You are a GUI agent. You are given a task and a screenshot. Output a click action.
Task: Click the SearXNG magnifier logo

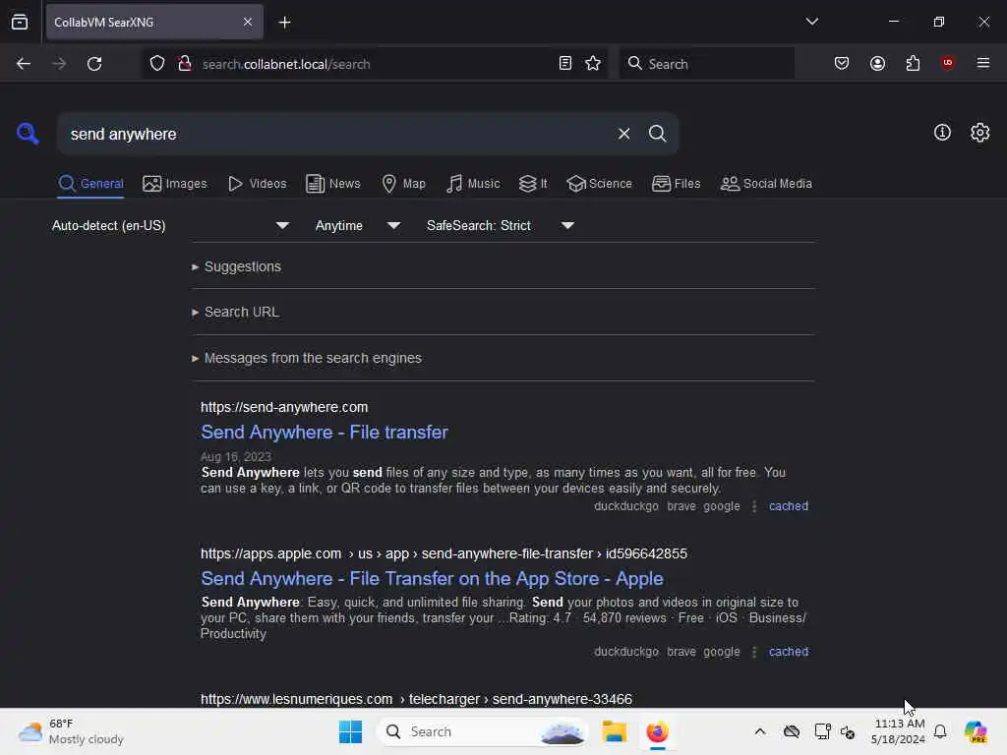pos(28,134)
